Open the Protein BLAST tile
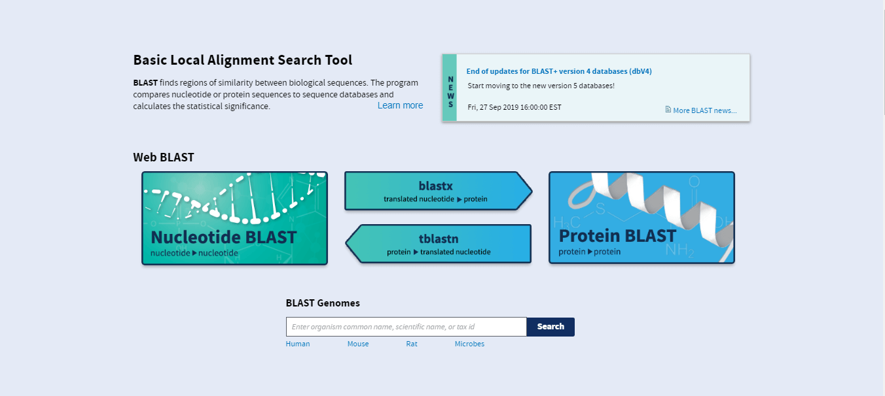The height and width of the screenshot is (396, 885). [x=641, y=218]
